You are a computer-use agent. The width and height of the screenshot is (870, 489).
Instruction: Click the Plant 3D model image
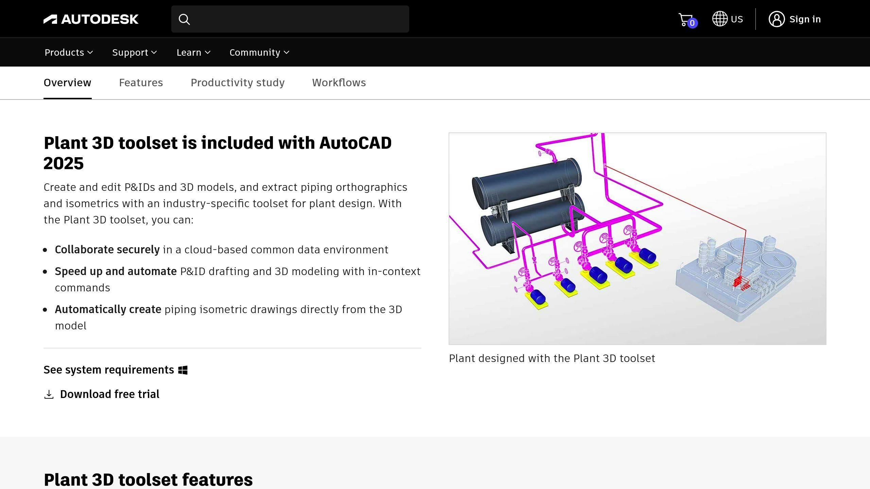[637, 239]
